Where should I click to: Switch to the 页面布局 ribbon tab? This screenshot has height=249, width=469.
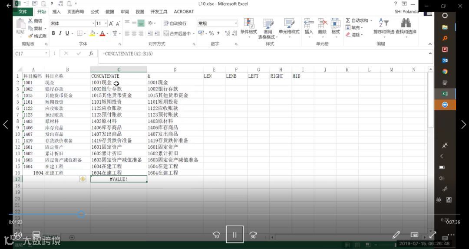point(76,12)
